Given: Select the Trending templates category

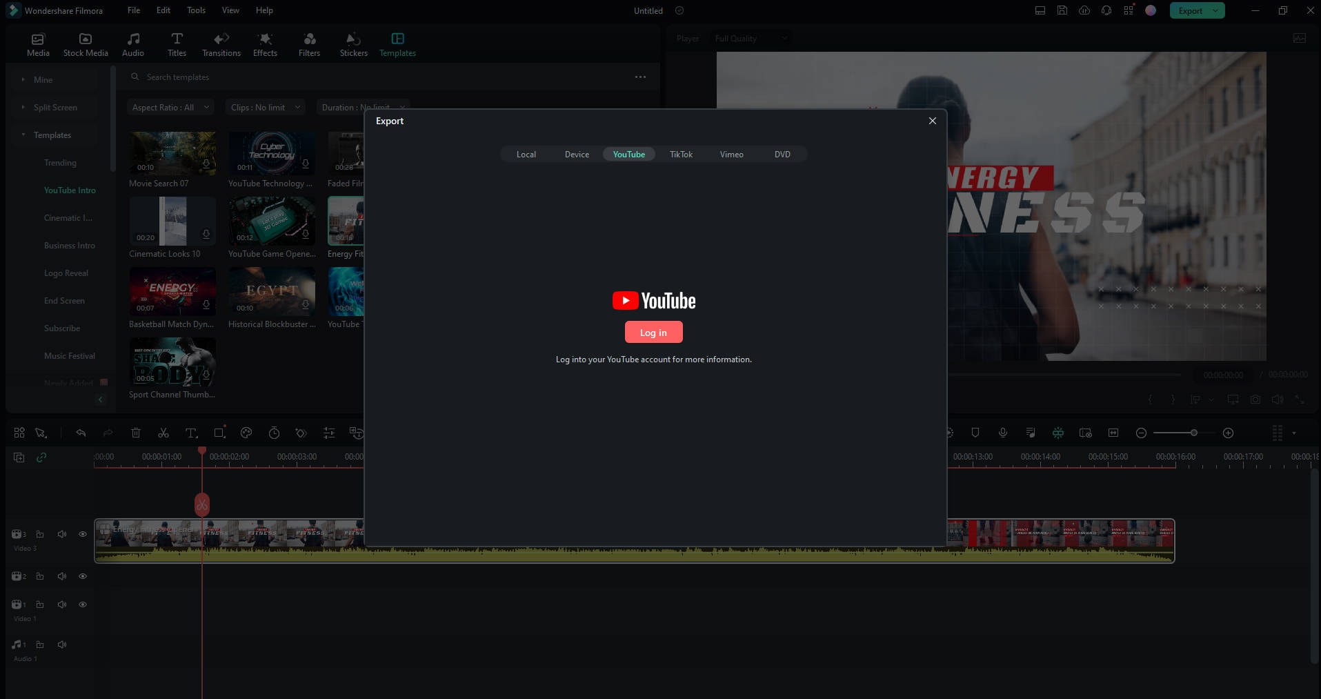Looking at the screenshot, I should pyautogui.click(x=60, y=163).
